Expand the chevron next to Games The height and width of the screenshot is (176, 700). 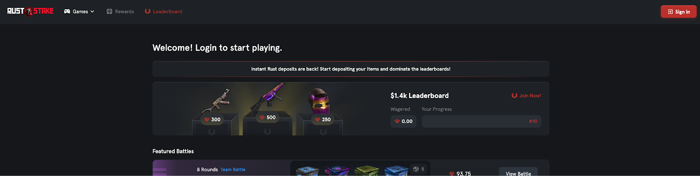coord(92,11)
